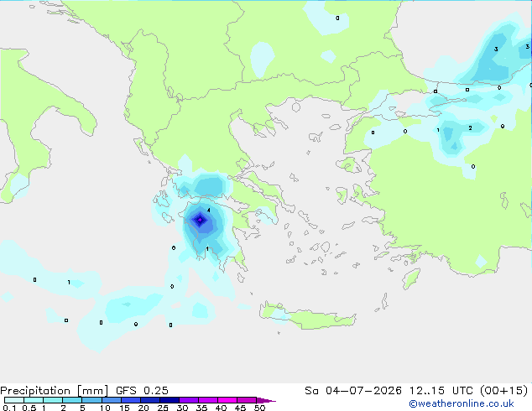Click the legend label "15"
The image size is (532, 411).
[x=124, y=408]
